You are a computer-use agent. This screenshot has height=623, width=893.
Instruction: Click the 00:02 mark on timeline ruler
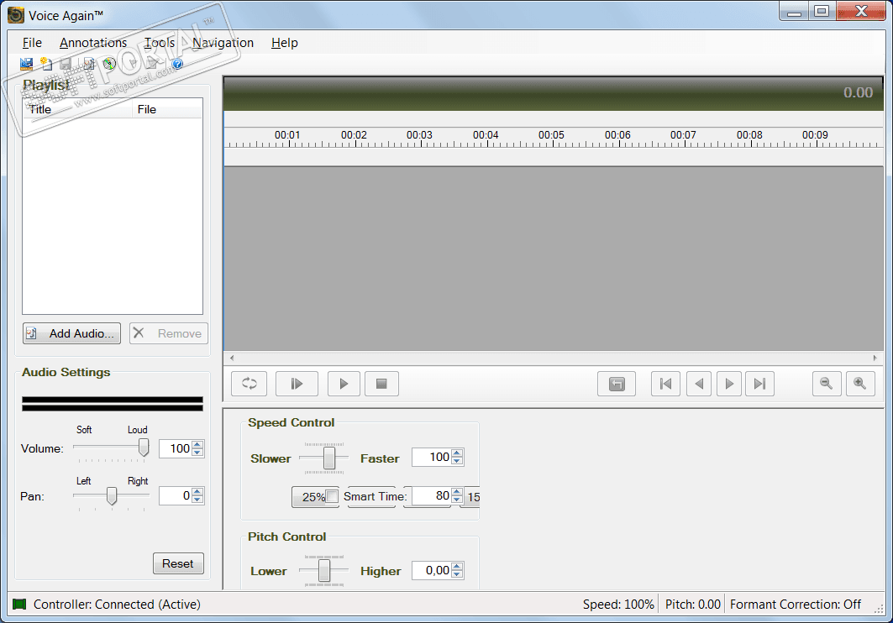coord(354,135)
